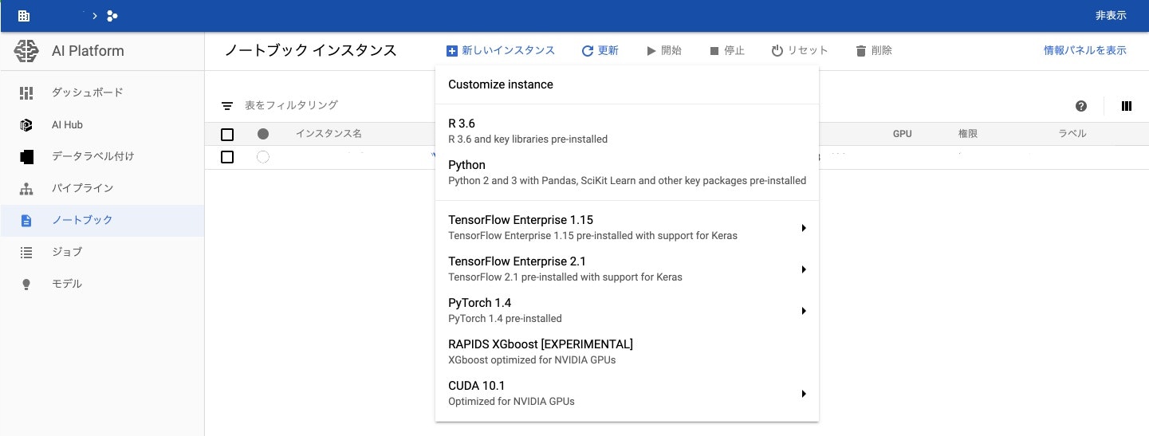Click the ダッシュボード sidebar label

tap(87, 92)
